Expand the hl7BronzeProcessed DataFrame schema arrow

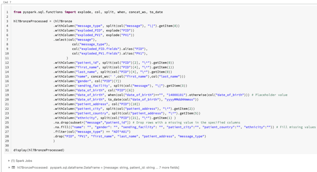9,167
